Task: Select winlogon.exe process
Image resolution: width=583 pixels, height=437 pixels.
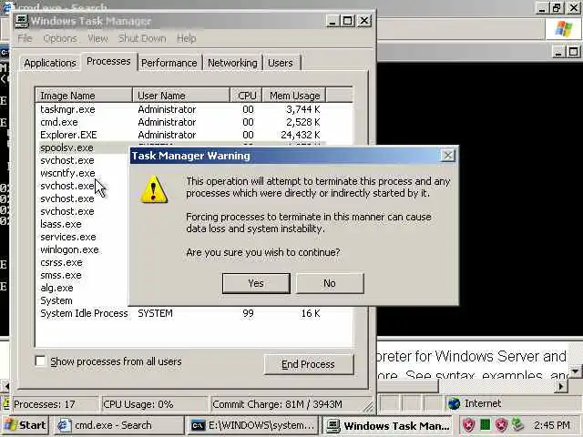Action: click(x=69, y=249)
